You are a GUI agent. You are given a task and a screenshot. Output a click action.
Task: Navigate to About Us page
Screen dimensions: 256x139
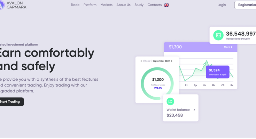[123, 5]
